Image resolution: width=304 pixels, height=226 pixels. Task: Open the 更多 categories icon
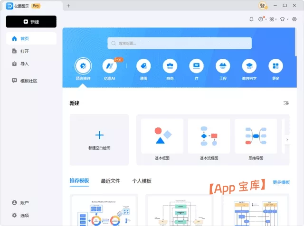point(275,66)
